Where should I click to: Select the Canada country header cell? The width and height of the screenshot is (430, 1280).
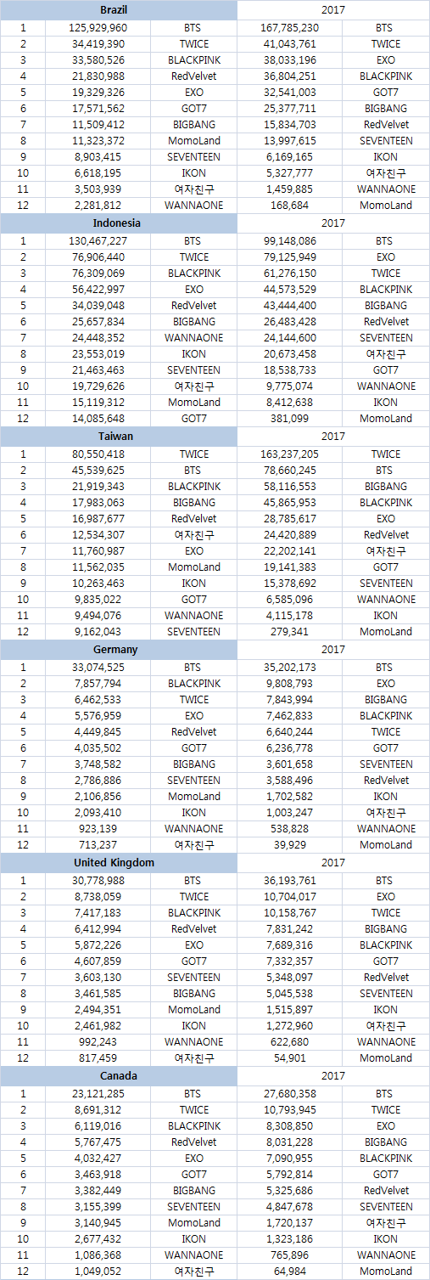pos(120,1077)
